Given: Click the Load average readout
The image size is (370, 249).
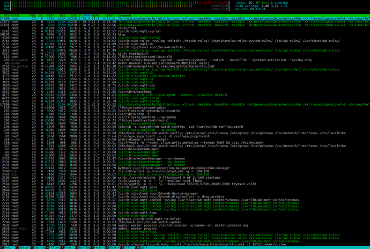Looking at the screenshot, I should tap(262, 6).
